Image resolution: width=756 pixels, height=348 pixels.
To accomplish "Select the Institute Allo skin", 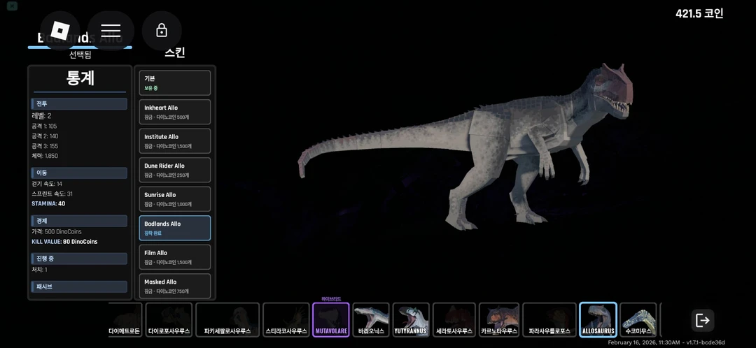I will (175, 140).
